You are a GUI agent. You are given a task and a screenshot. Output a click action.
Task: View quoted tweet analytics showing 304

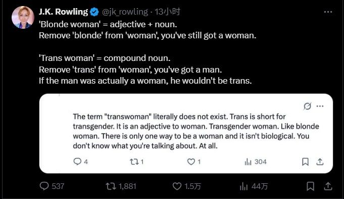point(256,162)
